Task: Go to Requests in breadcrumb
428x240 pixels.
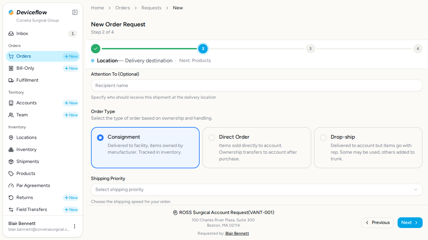Action: 151,8
